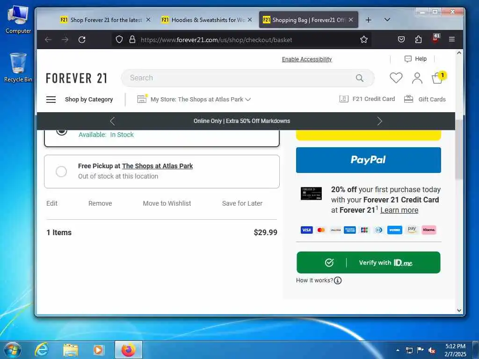Click the Forever 21 logo
This screenshot has height=359, width=479.
(76, 79)
